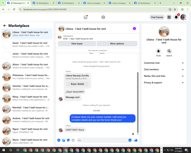The image size is (191, 153).
Task: Click View buyer button
Action: pos(77,44)
